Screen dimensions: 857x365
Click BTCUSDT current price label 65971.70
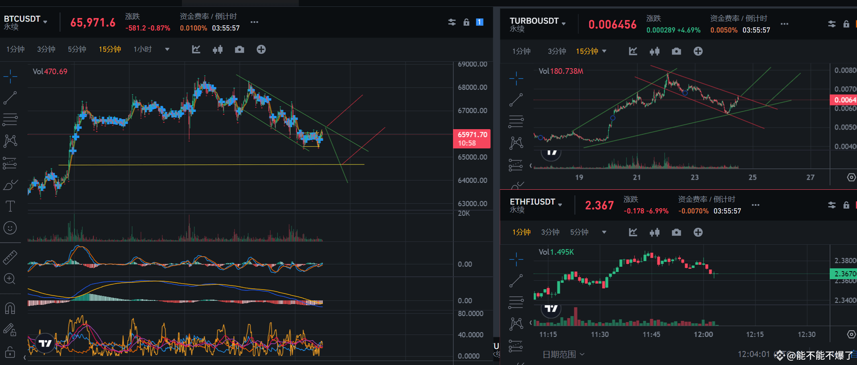click(472, 139)
